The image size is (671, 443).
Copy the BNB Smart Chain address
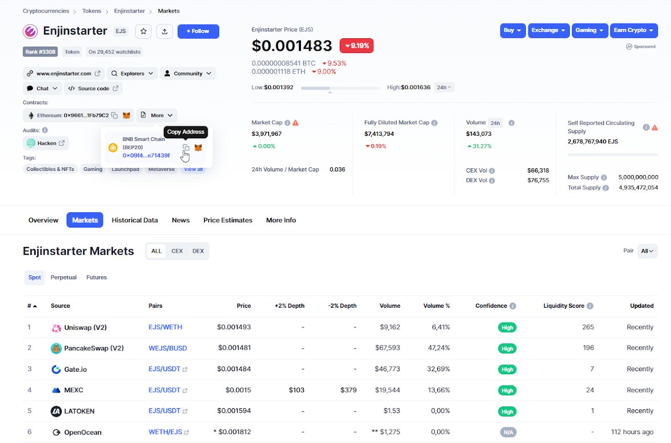[186, 148]
